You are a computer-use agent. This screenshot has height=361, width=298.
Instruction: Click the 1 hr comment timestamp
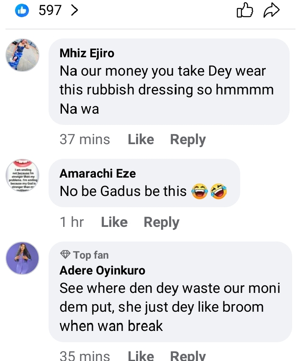72,222
